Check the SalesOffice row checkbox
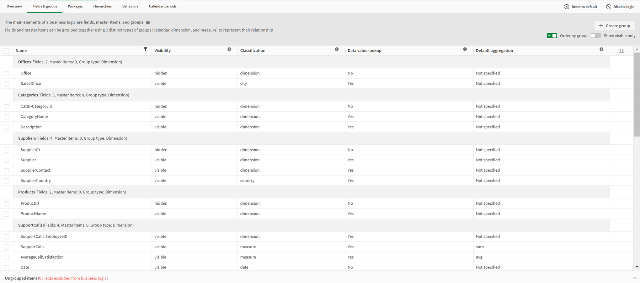640x283 pixels. point(6,84)
